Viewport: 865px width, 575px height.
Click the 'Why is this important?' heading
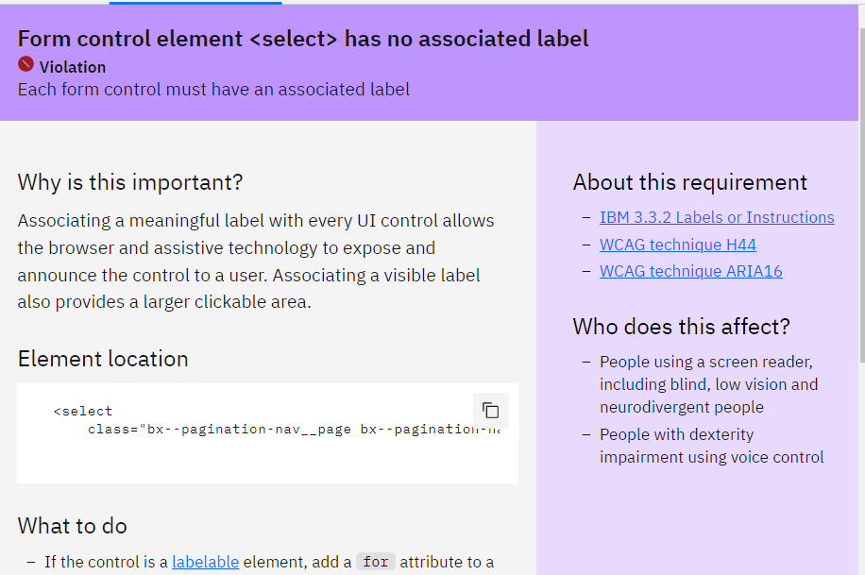click(130, 182)
